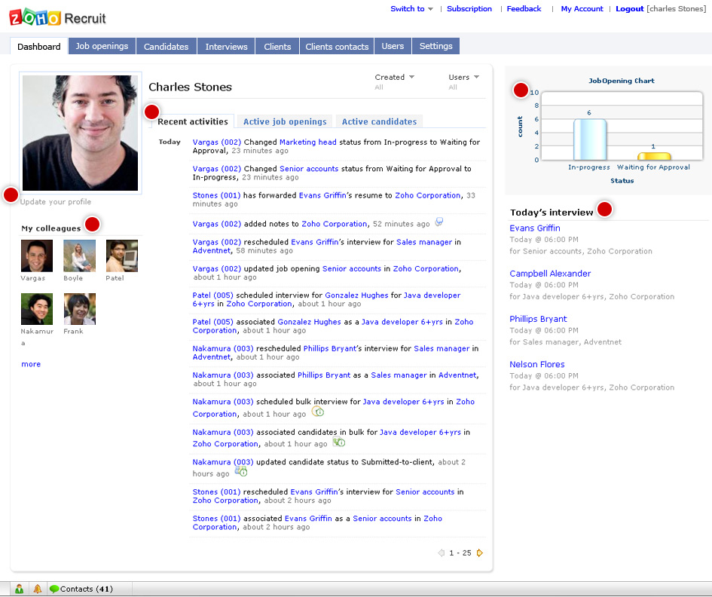Open the Users filter dropdown
The width and height of the screenshot is (712, 597).
464,77
